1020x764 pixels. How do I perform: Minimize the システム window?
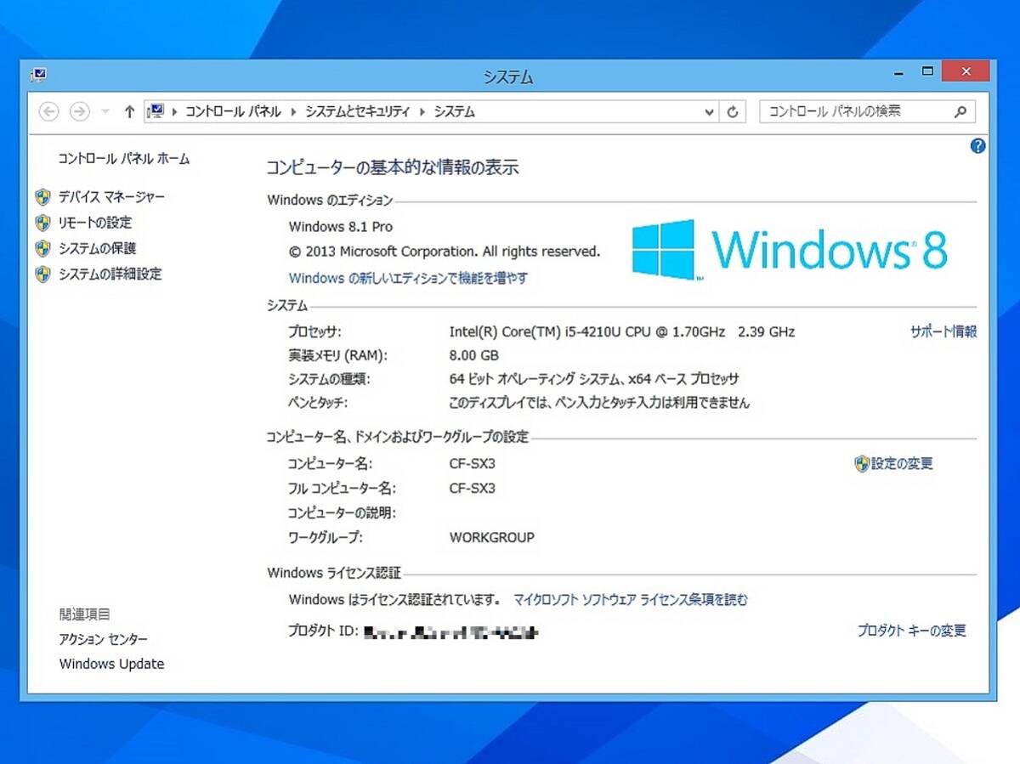(x=899, y=72)
